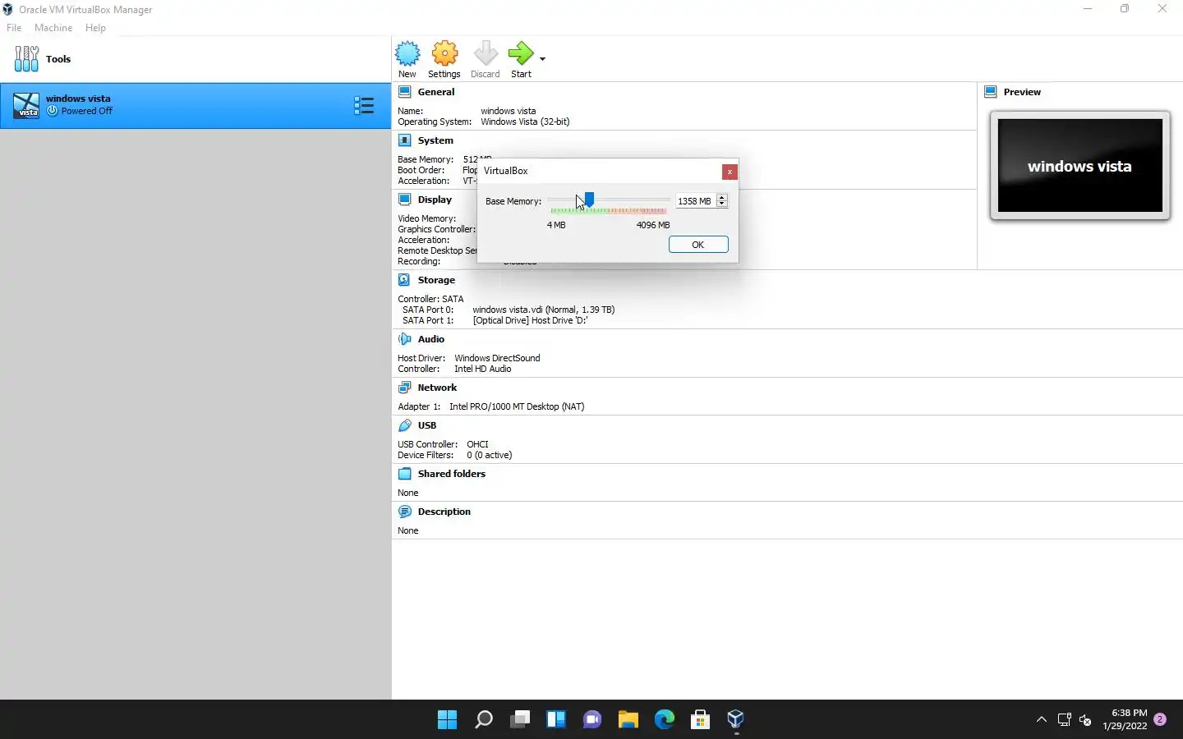Show hidden tray icons chevron
Screen dimensions: 1183x739
[1042, 719]
